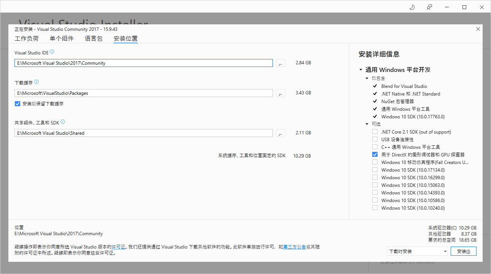Click 其他驱动器 8.37 GB line

452,234
